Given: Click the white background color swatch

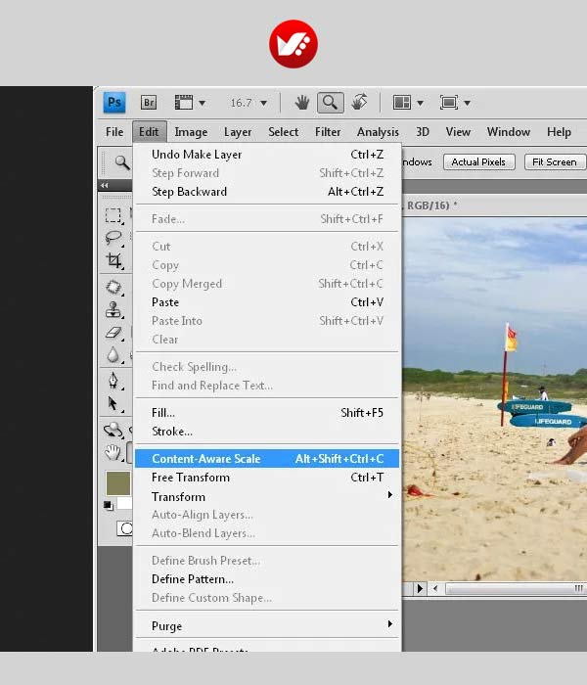Looking at the screenshot, I should pos(126,504).
